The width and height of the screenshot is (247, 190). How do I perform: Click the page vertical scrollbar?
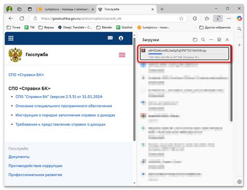tap(134, 89)
